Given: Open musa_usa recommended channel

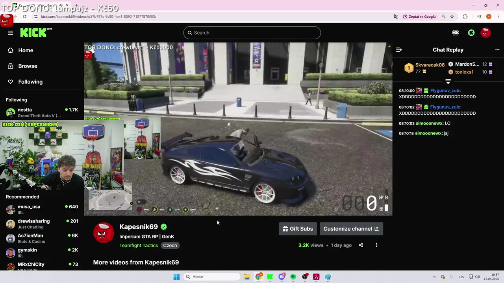Looking at the screenshot, I should (42, 209).
